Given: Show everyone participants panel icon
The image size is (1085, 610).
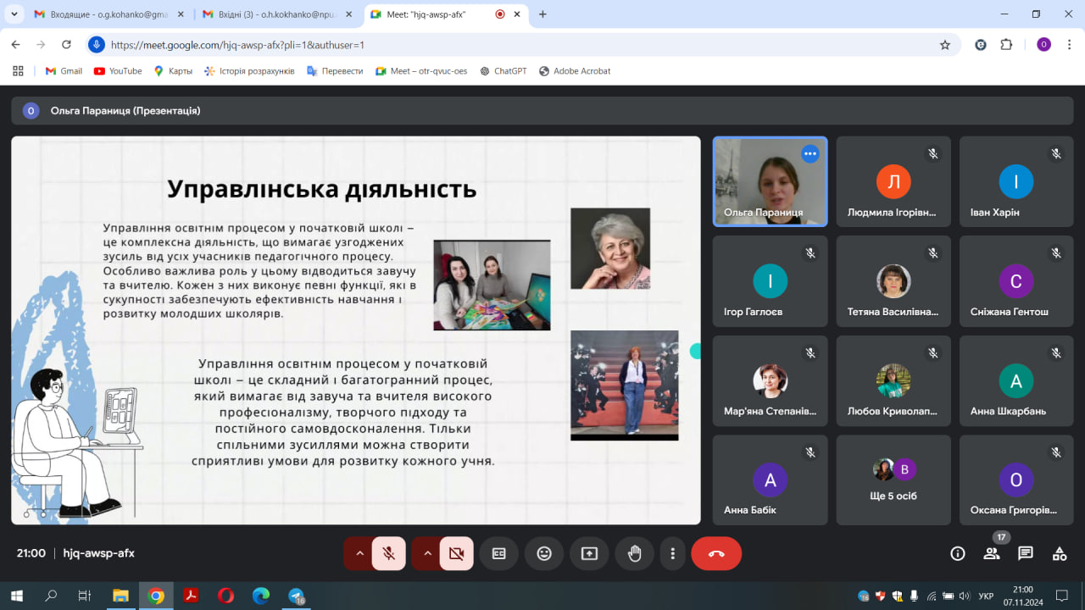Looking at the screenshot, I should point(992,553).
